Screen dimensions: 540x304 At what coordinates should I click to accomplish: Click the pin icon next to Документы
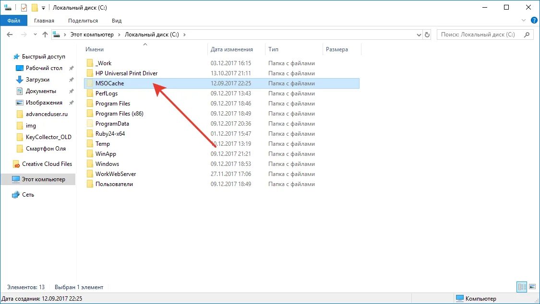(x=72, y=91)
